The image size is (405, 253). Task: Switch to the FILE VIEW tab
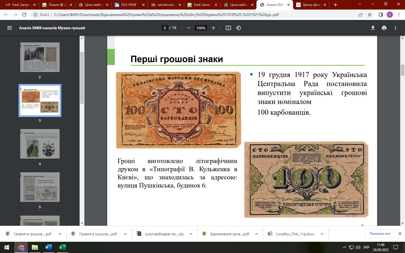point(129,5)
